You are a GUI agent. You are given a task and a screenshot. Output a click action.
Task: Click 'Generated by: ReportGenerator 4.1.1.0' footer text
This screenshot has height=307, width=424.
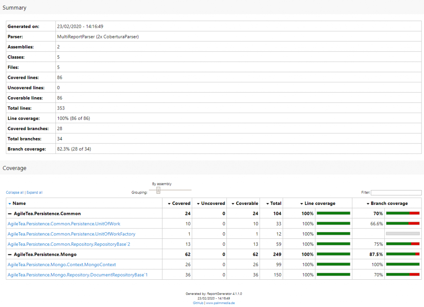coord(214,294)
